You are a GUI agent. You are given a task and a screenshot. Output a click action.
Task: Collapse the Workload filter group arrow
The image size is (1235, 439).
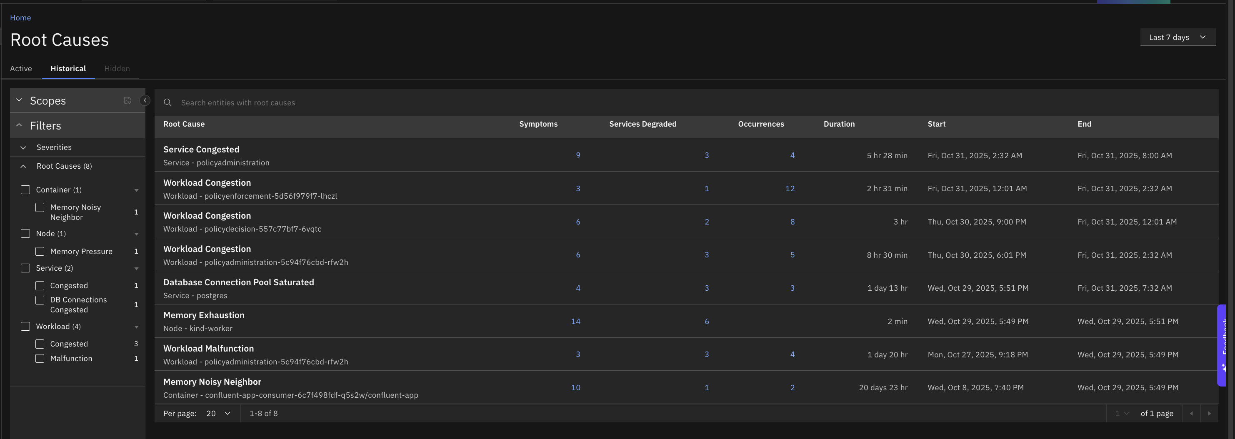point(137,327)
